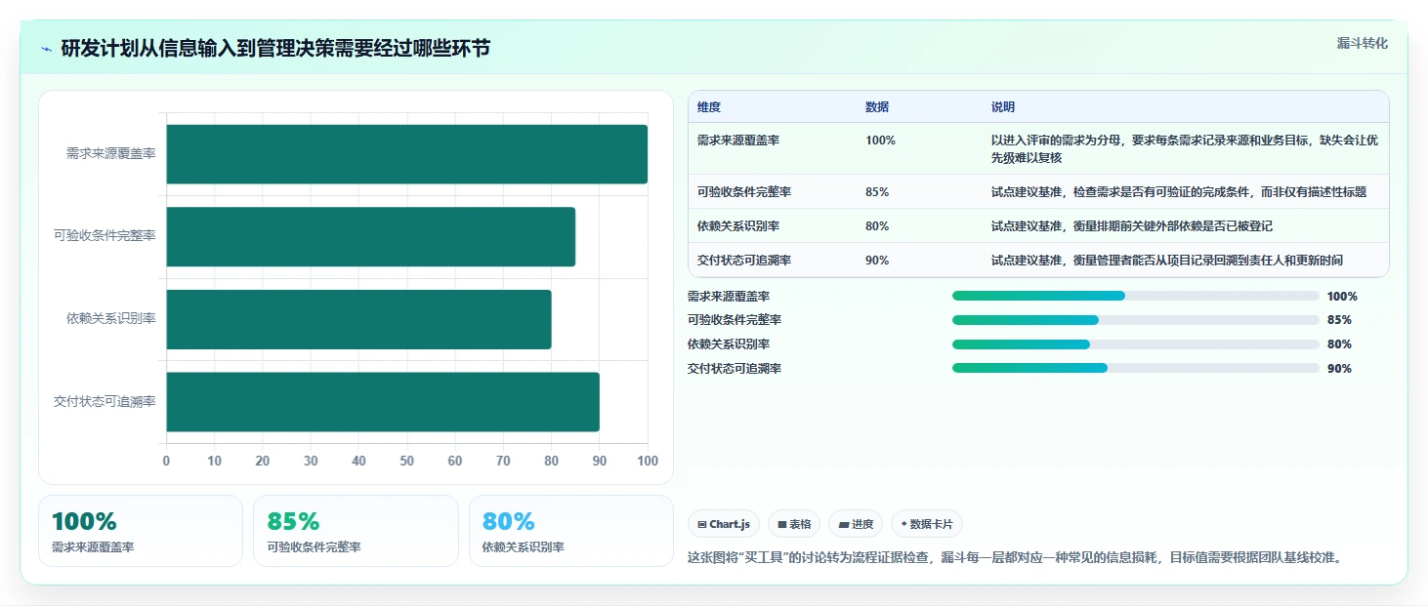Click the 需求来源覆盖率 progress bar
This screenshot has height=606, width=1428.
1135,296
